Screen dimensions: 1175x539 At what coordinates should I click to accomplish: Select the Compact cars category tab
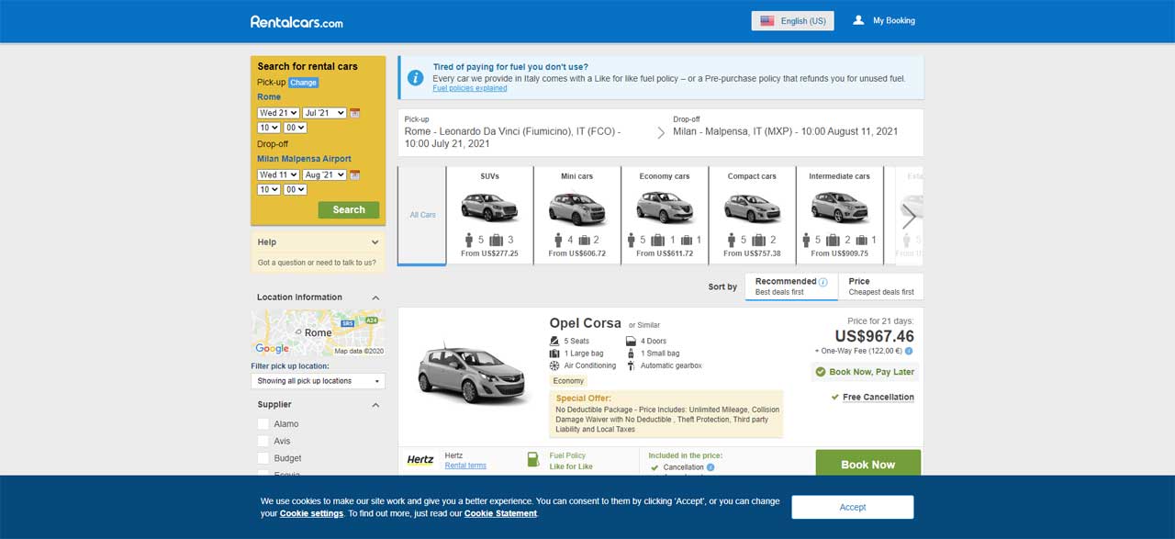point(752,216)
